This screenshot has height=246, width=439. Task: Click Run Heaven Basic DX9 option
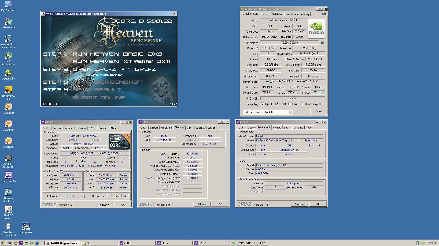117,54
